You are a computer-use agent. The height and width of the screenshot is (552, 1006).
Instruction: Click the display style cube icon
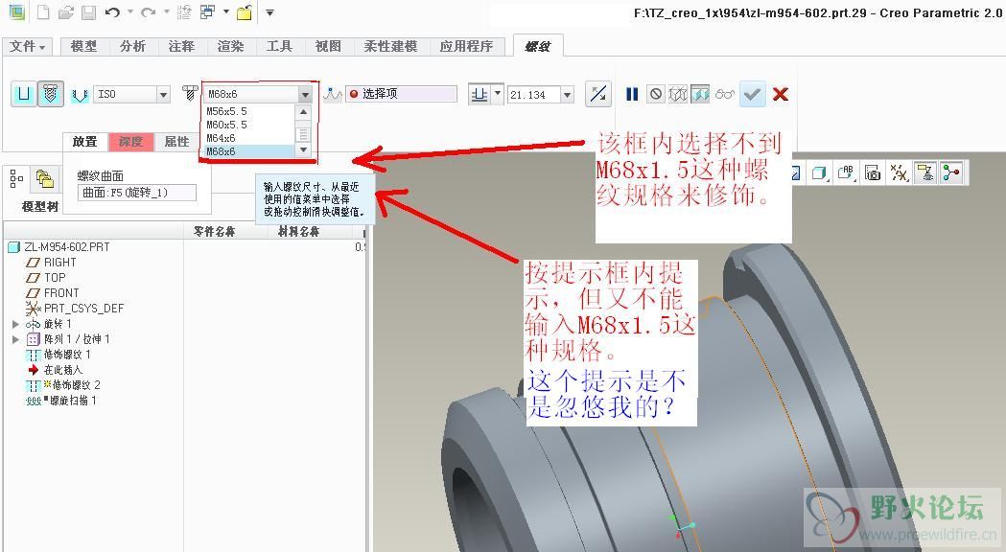tap(819, 172)
